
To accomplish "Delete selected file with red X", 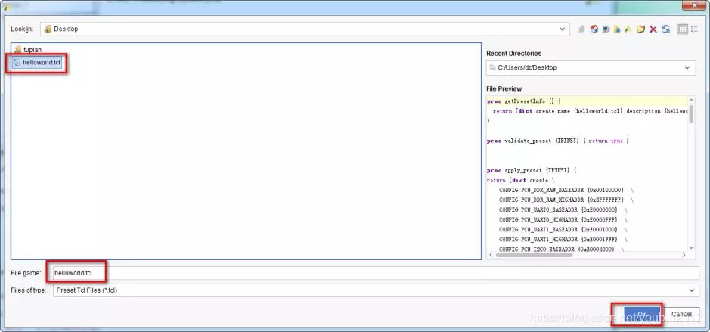I will click(x=653, y=29).
